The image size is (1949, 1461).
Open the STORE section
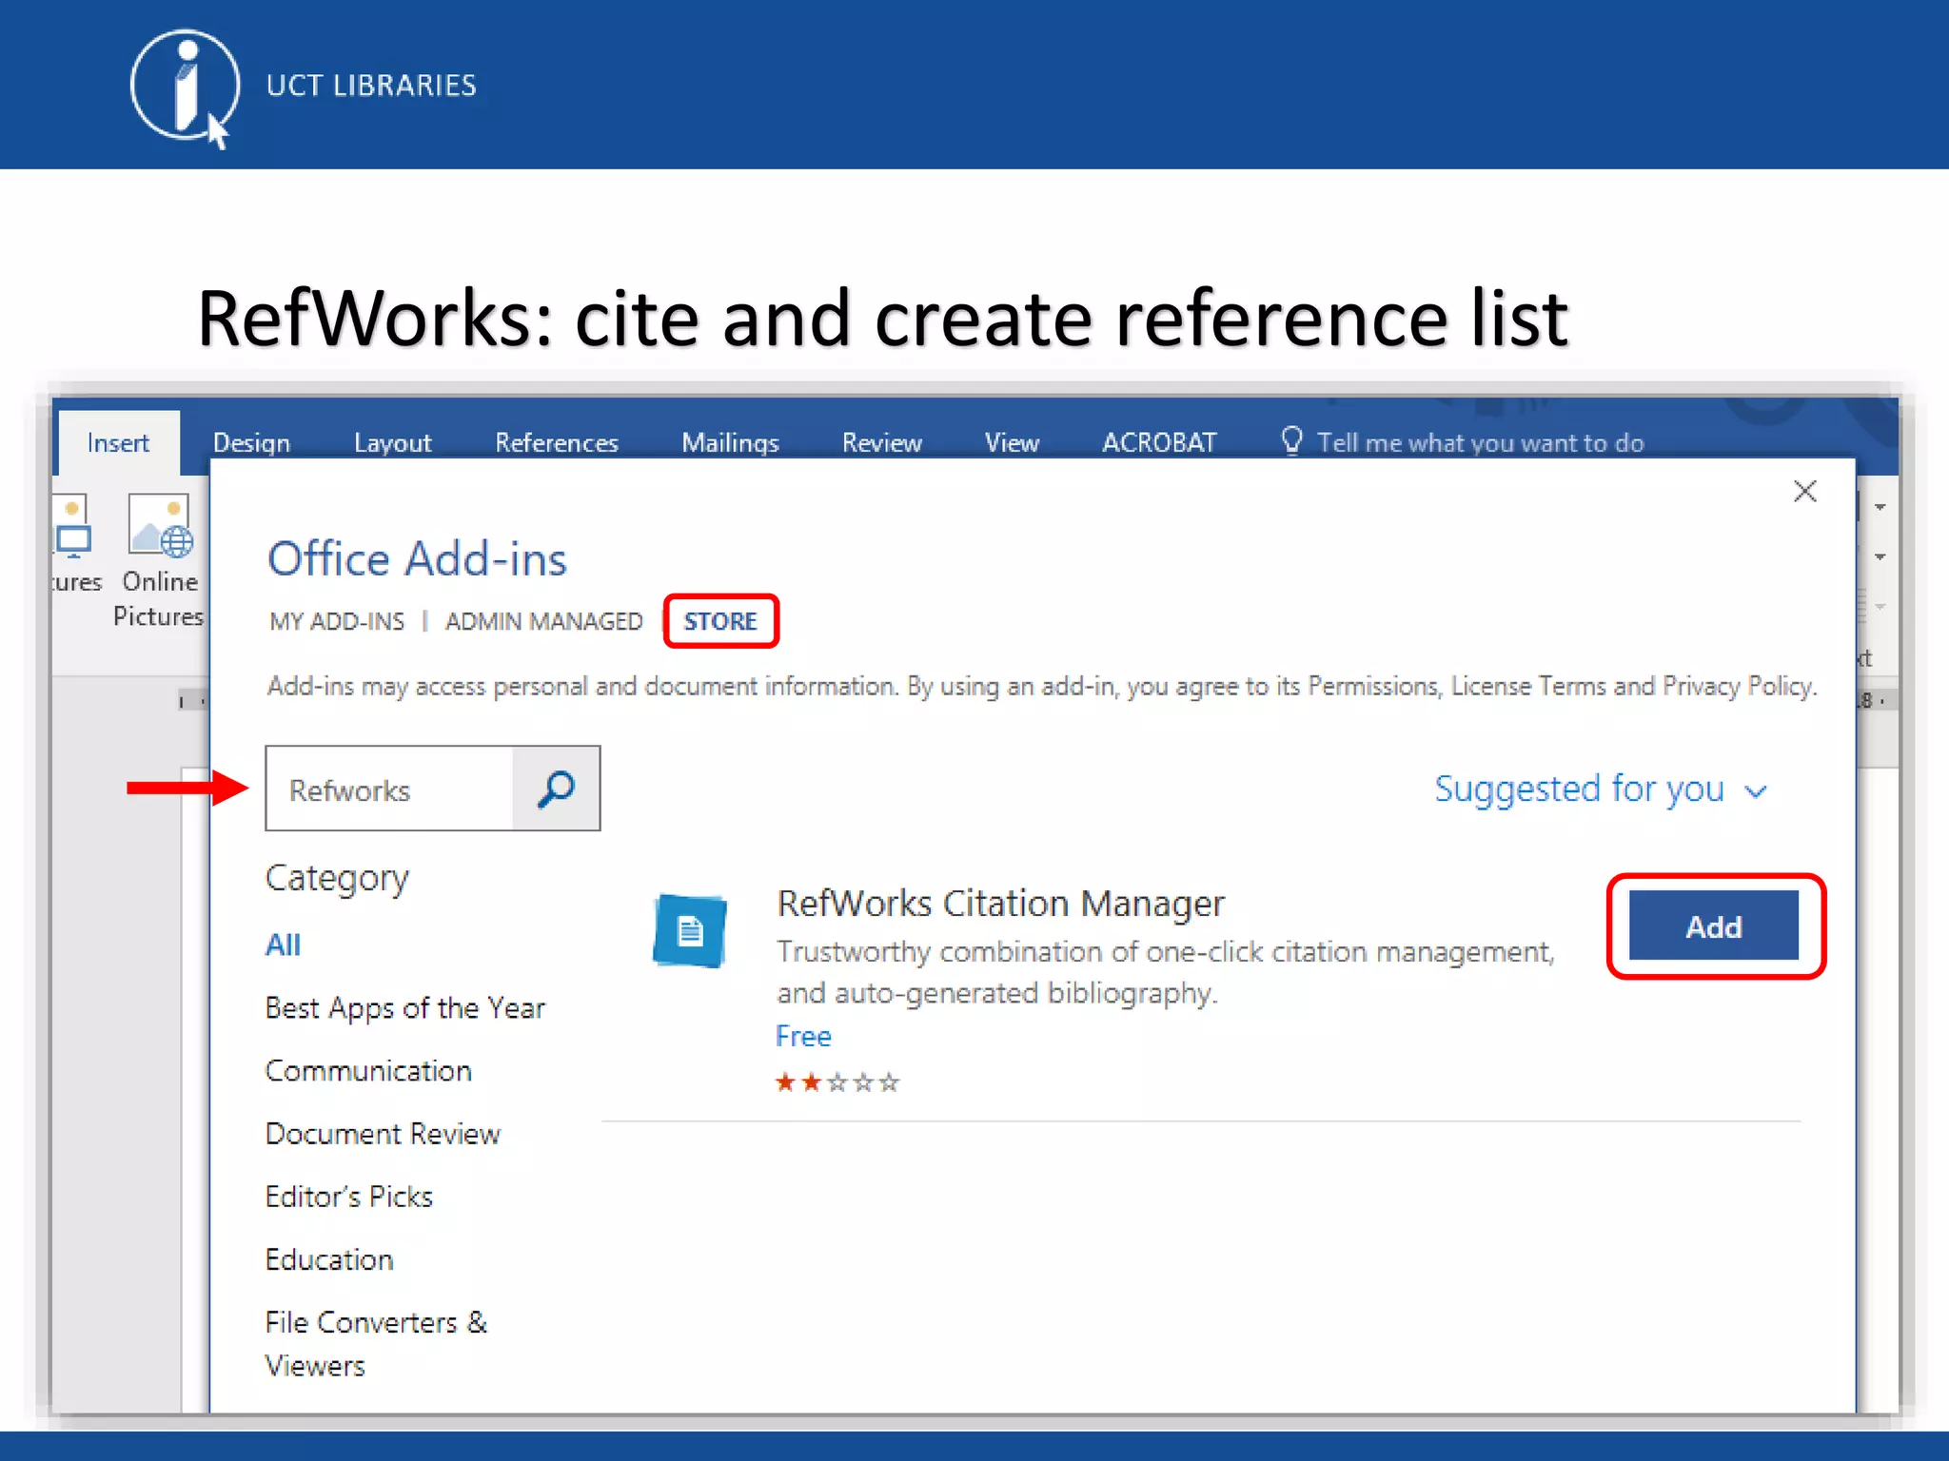[720, 621]
